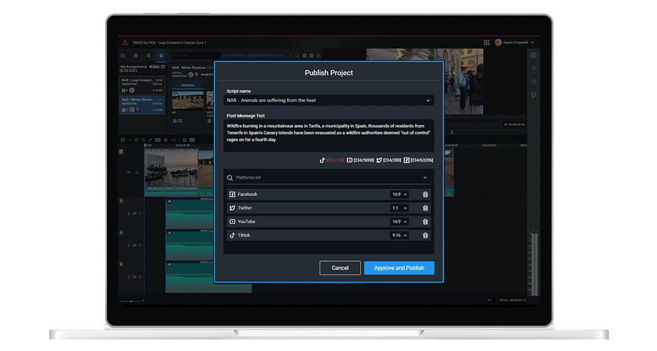The height and width of the screenshot is (351, 657).
Task: Mute the video track with speaker toggle
Action: point(137,172)
